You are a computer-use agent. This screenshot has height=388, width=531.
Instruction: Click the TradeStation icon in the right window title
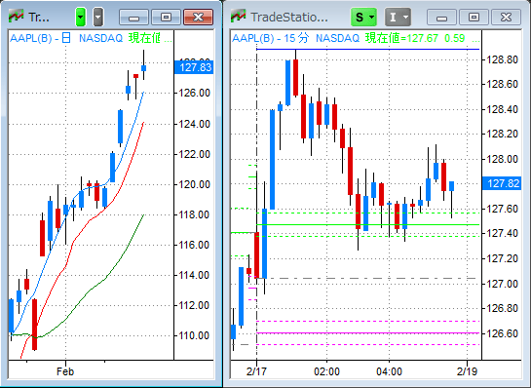[238, 16]
